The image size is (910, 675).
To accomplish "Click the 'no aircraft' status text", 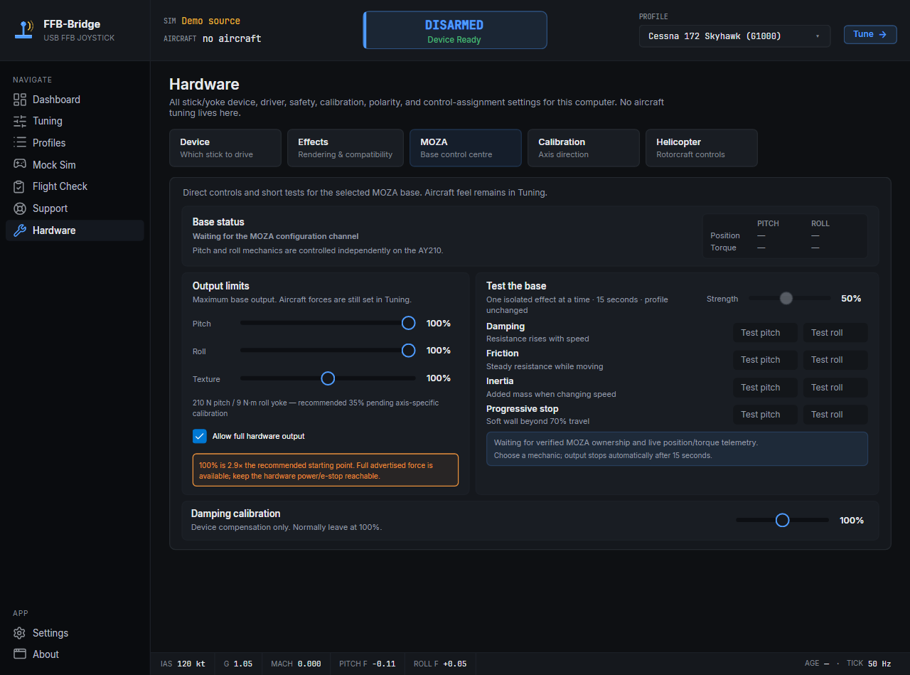I will [232, 38].
